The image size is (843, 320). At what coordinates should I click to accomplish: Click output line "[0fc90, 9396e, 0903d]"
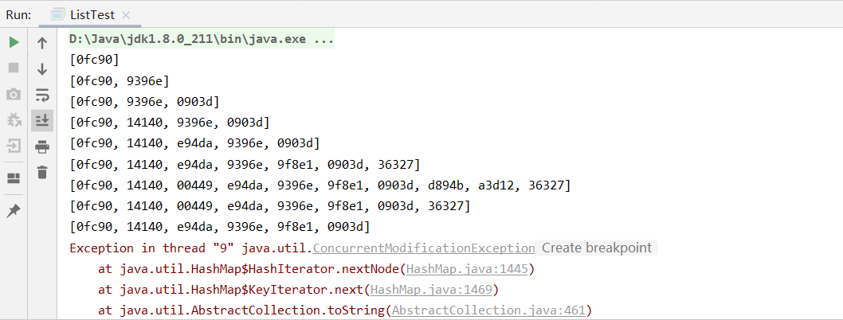[145, 101]
